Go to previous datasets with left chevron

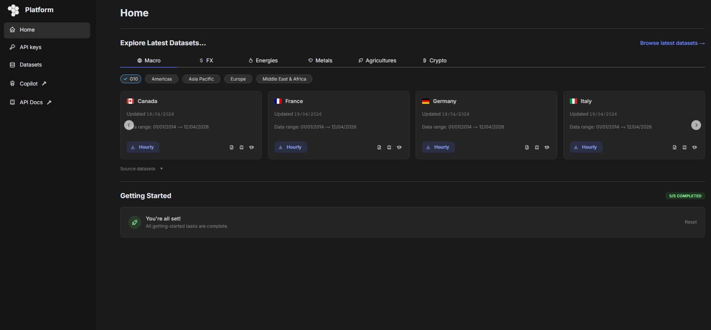click(x=129, y=125)
